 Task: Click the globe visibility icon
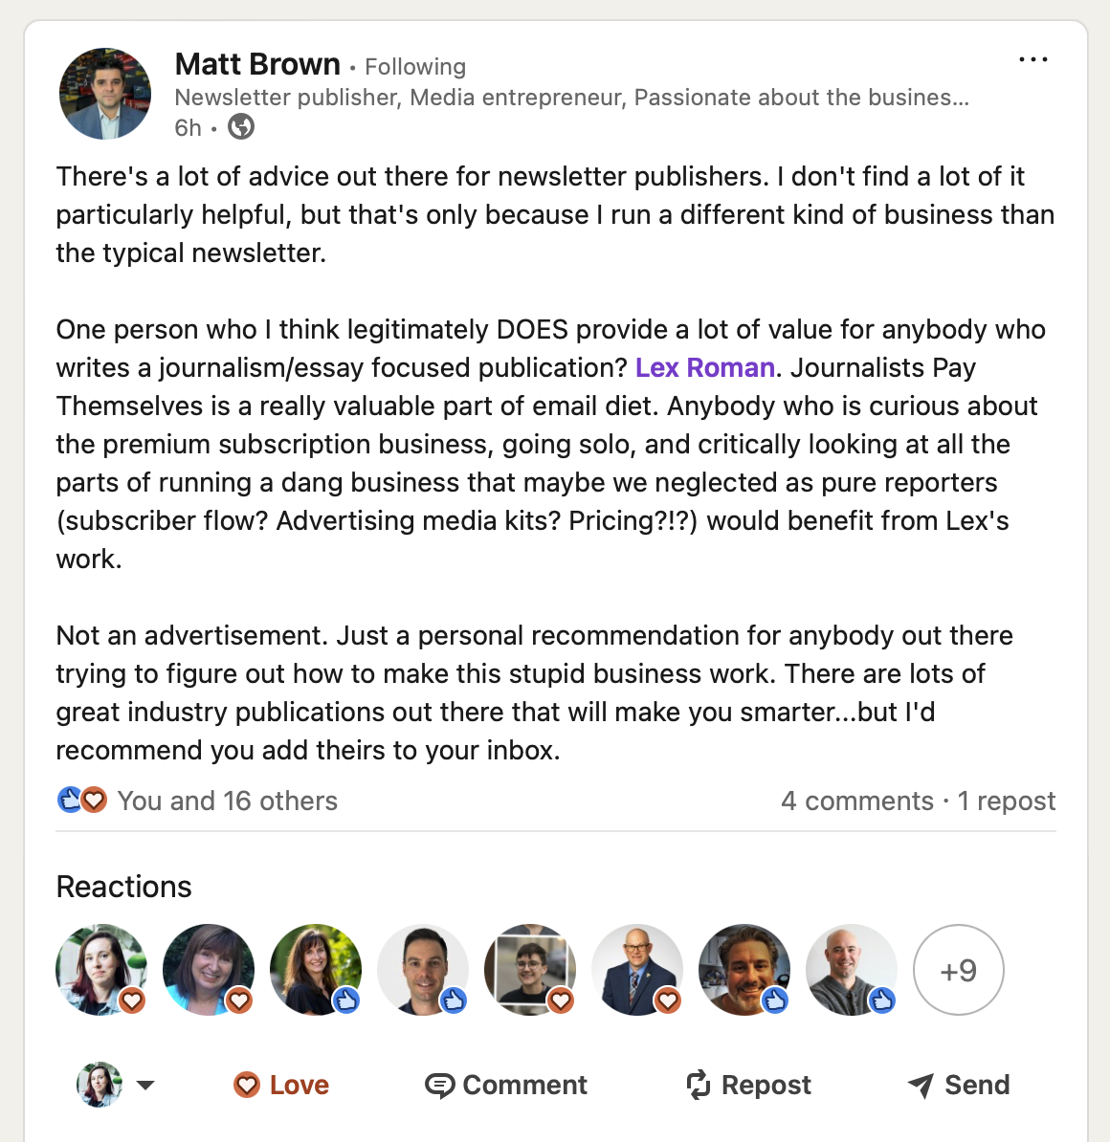coord(241,126)
